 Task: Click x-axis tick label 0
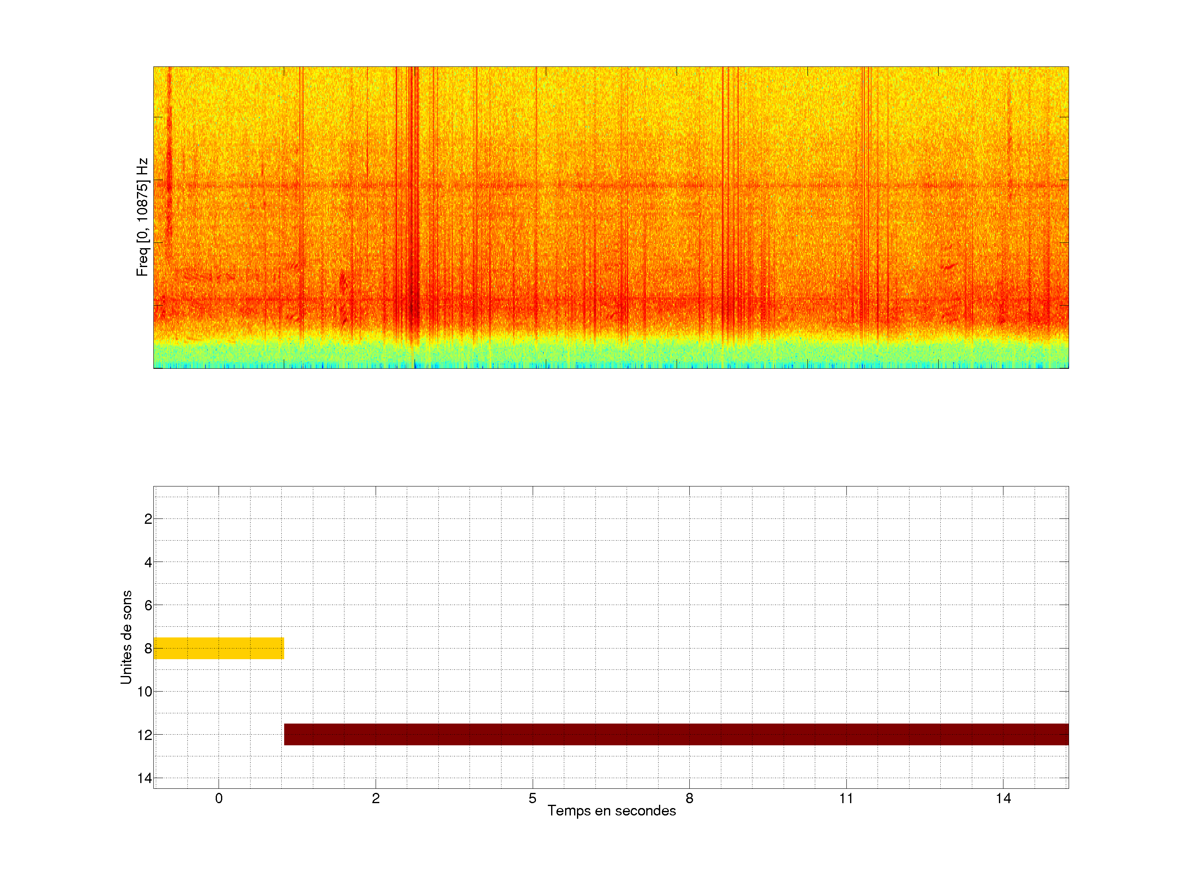pyautogui.click(x=219, y=798)
